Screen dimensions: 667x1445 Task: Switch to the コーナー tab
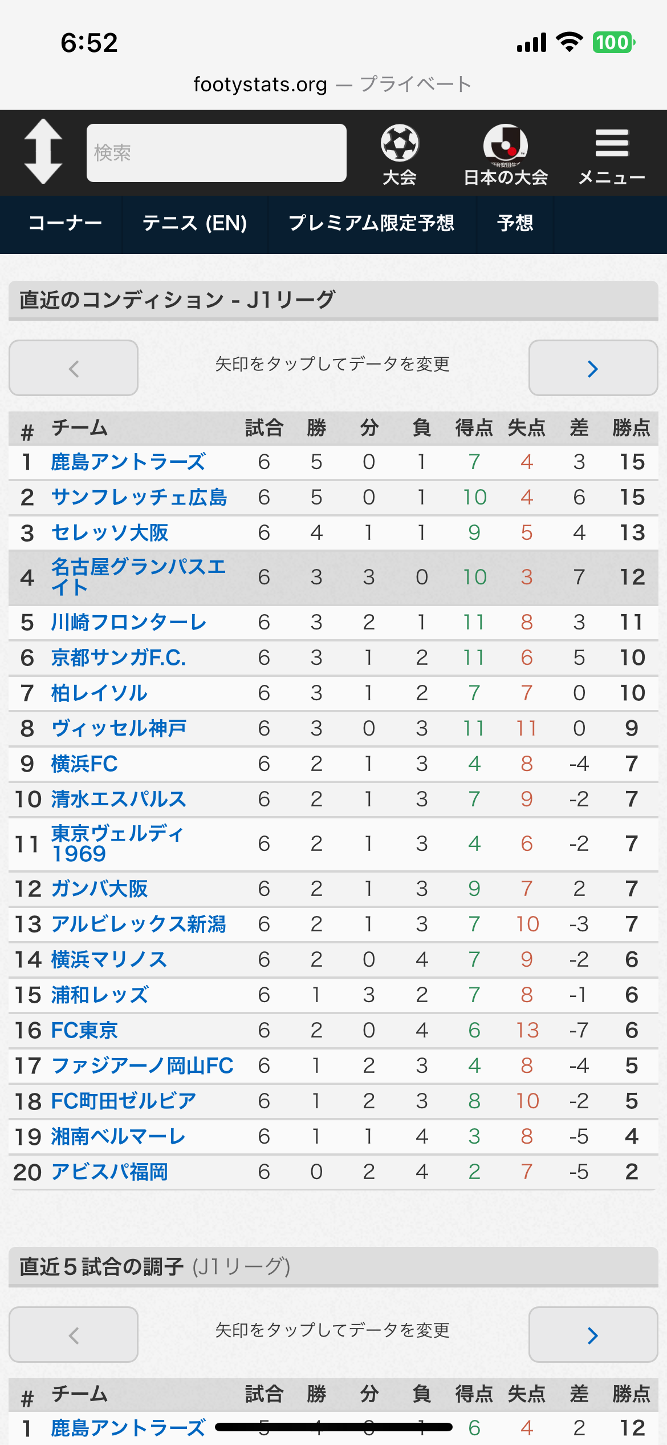coord(65,223)
